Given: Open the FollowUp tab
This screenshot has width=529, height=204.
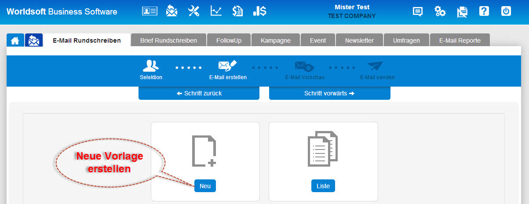Looking at the screenshot, I should 229,40.
